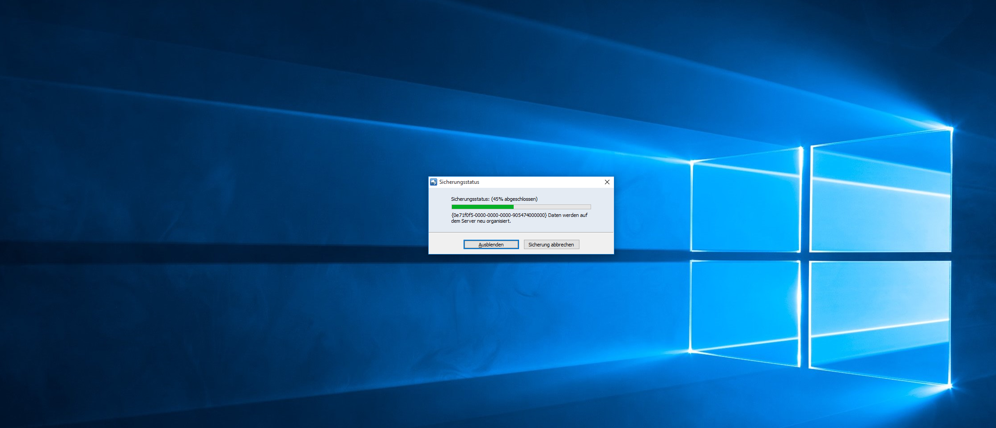Click the 'Sicherungsstatus: (45% abgeschlossen)' text

(x=494, y=199)
